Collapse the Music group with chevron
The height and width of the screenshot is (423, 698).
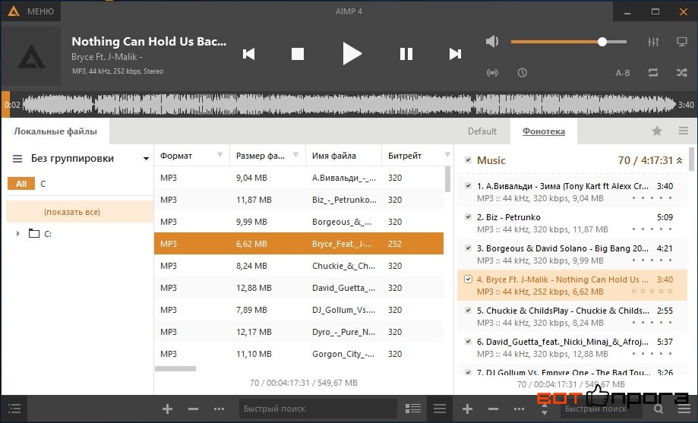tap(680, 160)
